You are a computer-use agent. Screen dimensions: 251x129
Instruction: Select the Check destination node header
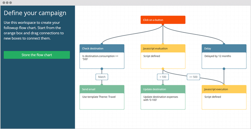pos(102,48)
